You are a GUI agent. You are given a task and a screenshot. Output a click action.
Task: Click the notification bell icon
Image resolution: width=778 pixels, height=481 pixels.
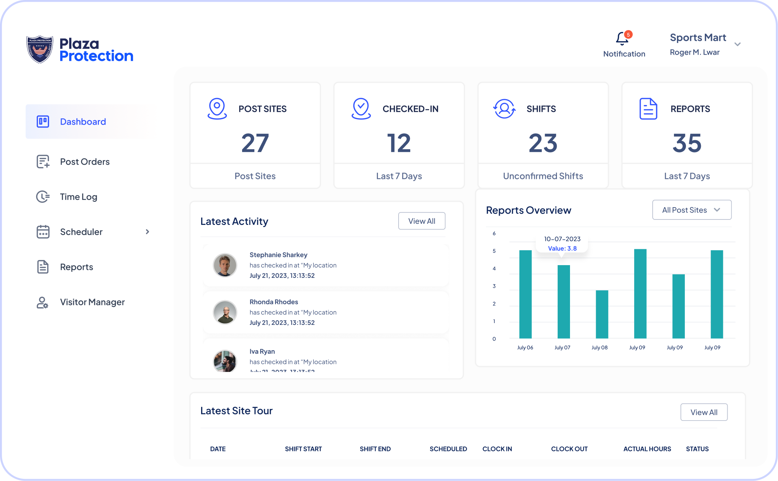pos(622,39)
